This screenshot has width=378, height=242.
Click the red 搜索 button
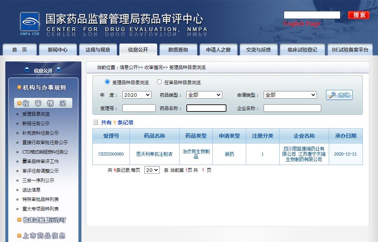point(358,15)
